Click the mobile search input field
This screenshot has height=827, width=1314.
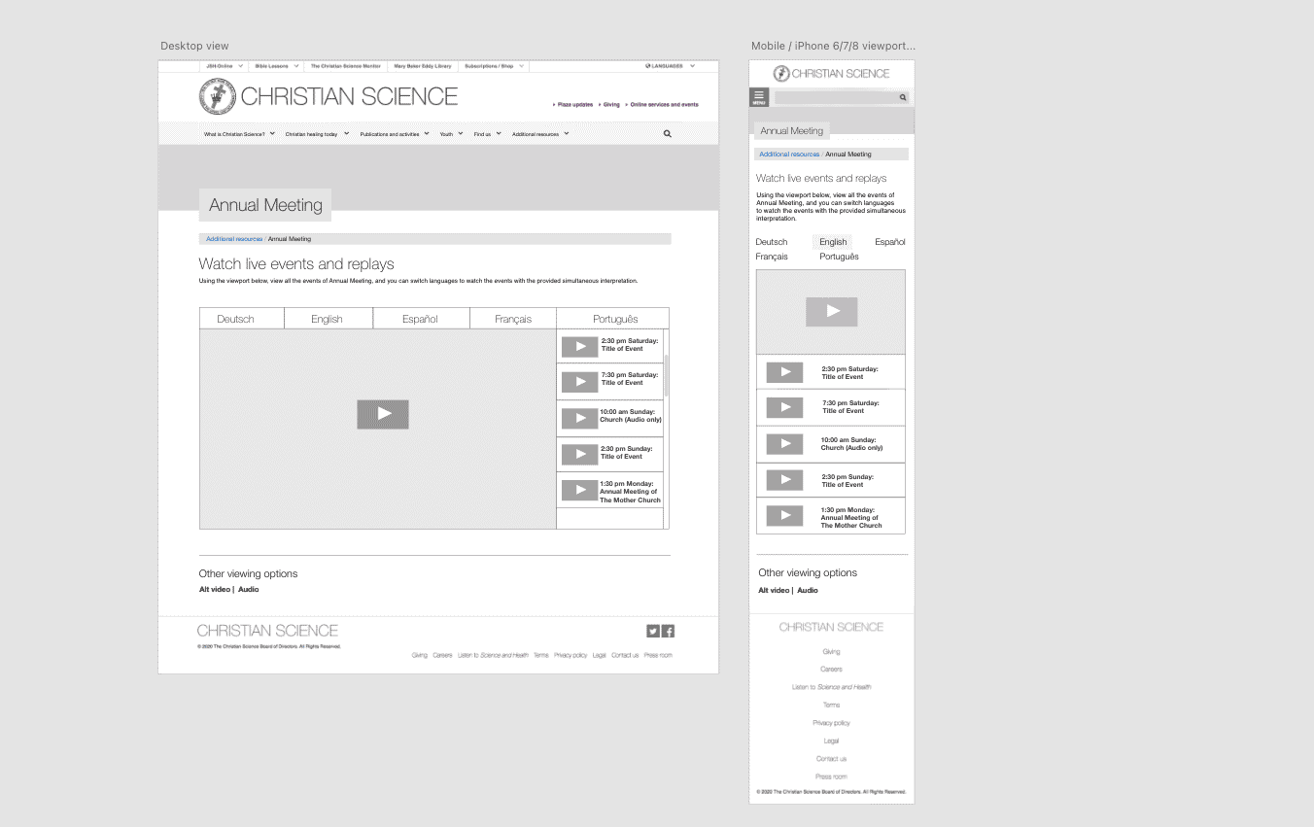point(842,97)
